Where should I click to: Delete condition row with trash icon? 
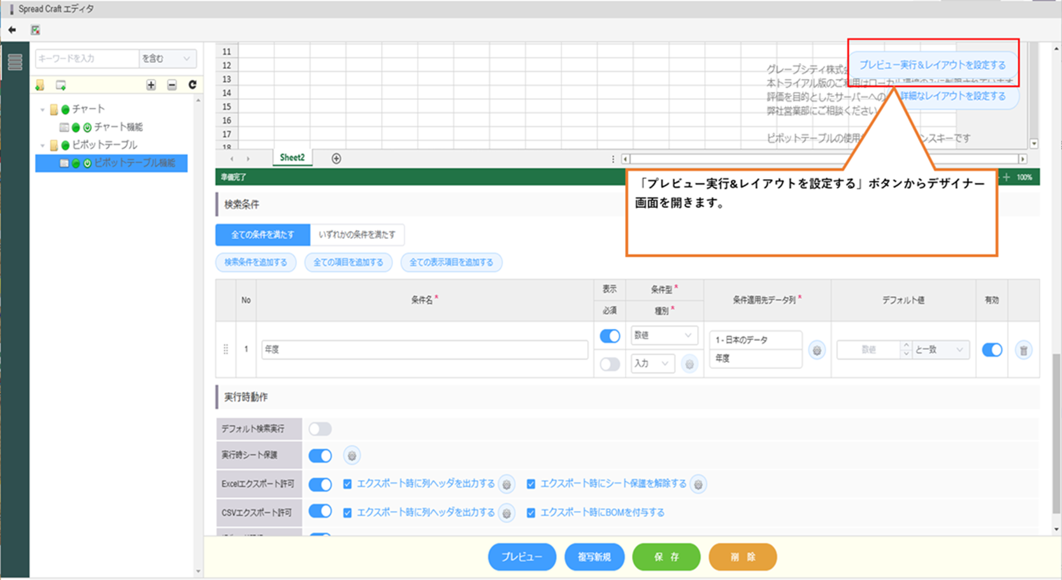tap(1023, 350)
